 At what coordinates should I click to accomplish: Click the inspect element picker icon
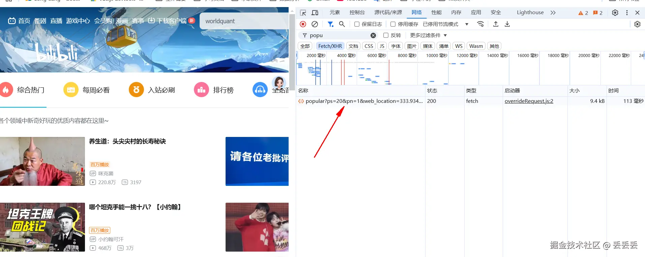303,12
